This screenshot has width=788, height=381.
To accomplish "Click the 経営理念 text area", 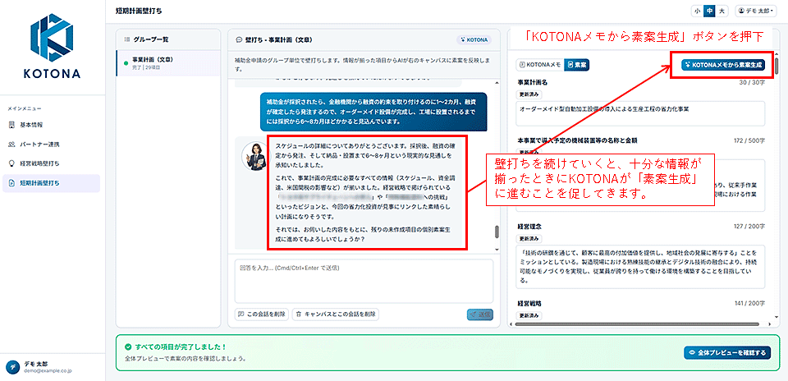I will pyautogui.click(x=640, y=267).
